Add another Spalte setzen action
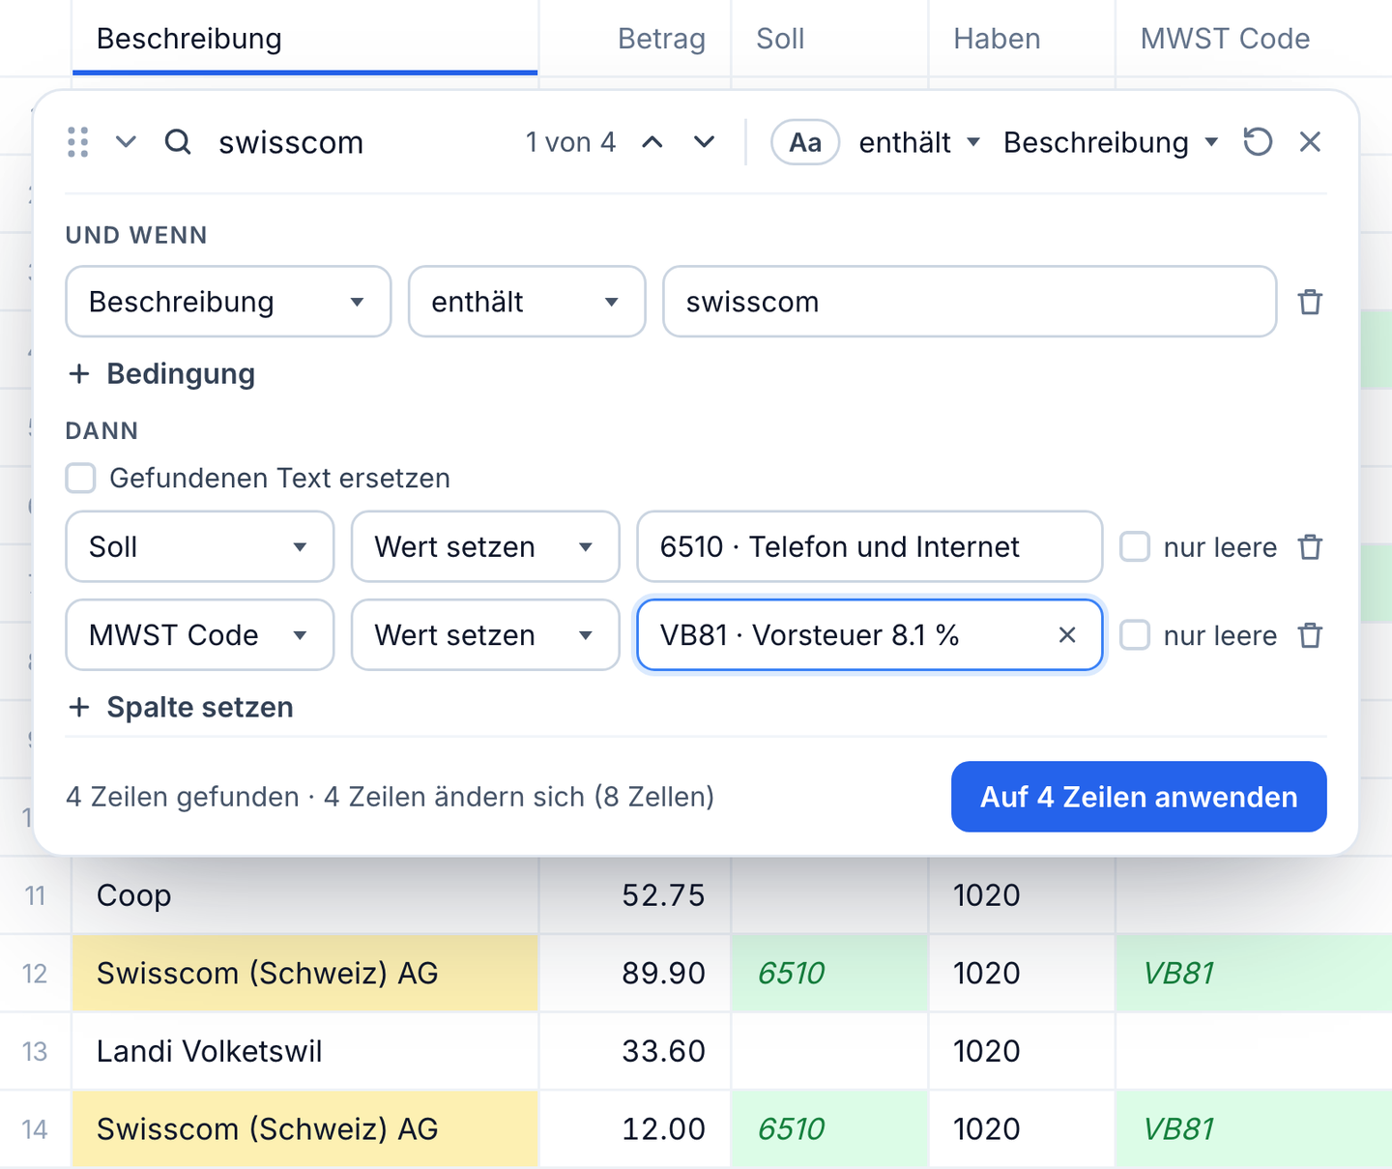 click(x=181, y=708)
